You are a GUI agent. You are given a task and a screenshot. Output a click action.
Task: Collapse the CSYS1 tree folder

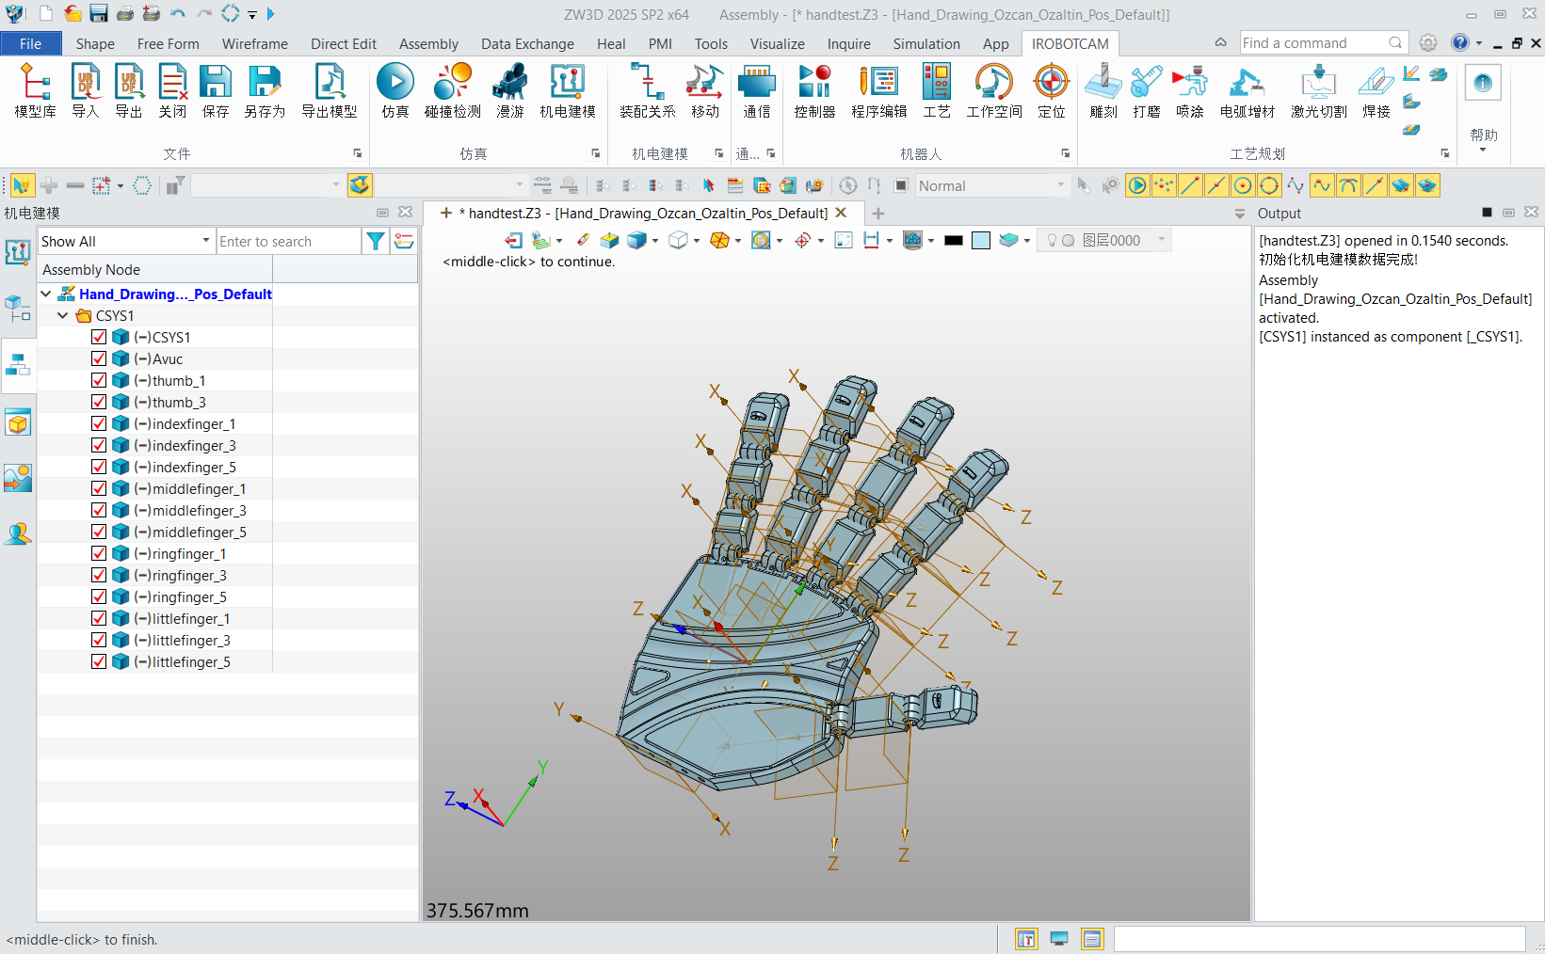[63, 316]
